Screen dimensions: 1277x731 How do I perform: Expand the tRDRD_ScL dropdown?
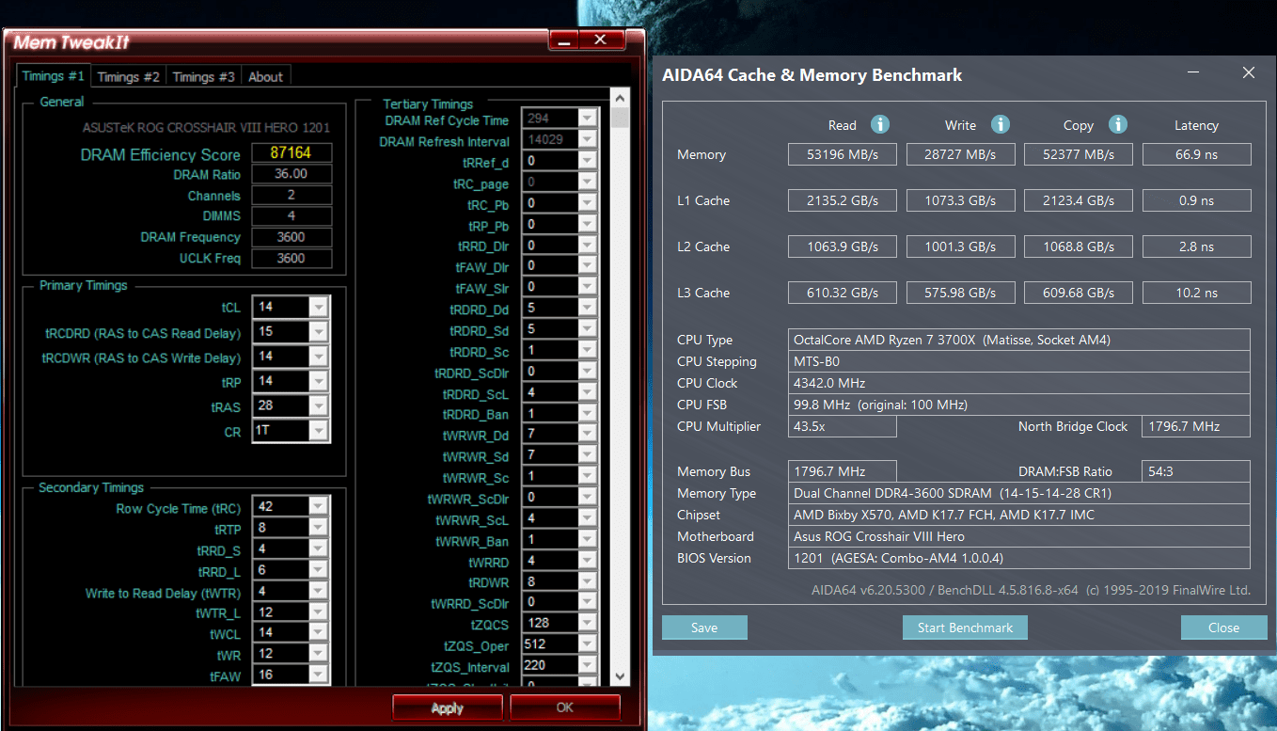(x=588, y=392)
